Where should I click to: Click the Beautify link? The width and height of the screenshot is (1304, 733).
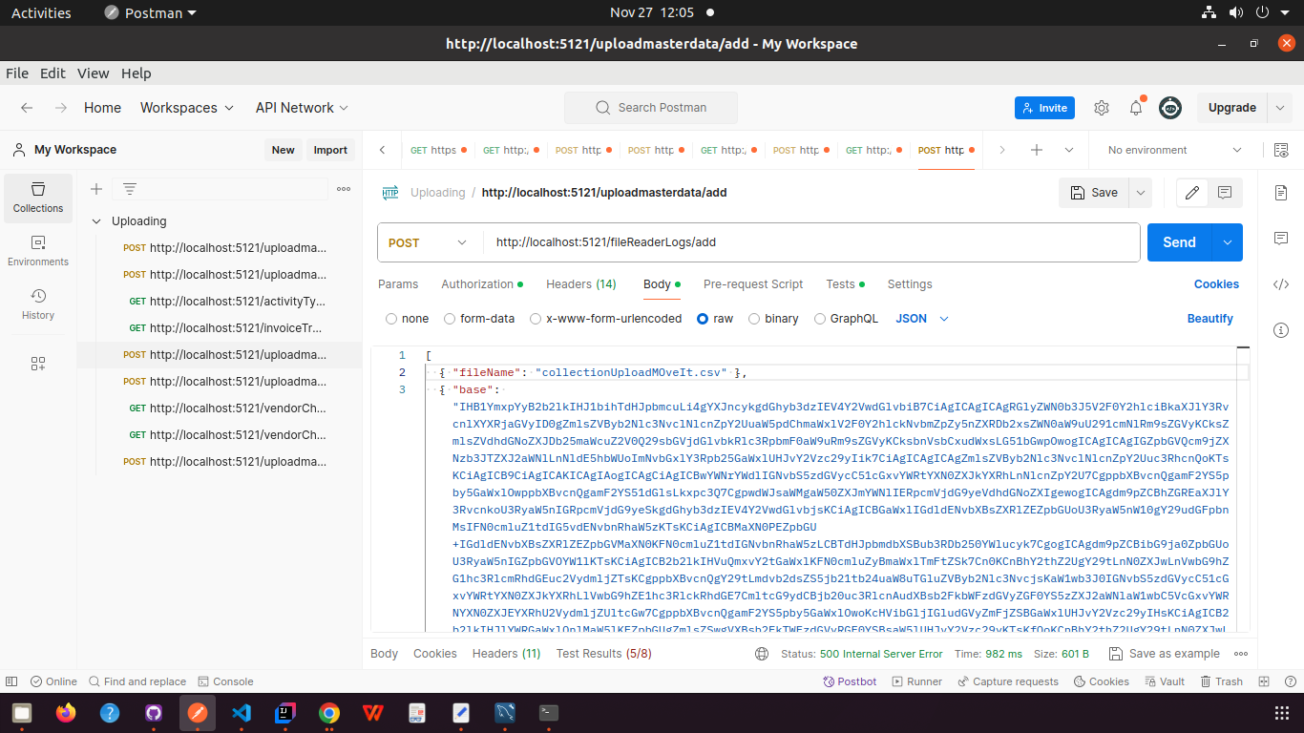pyautogui.click(x=1209, y=319)
